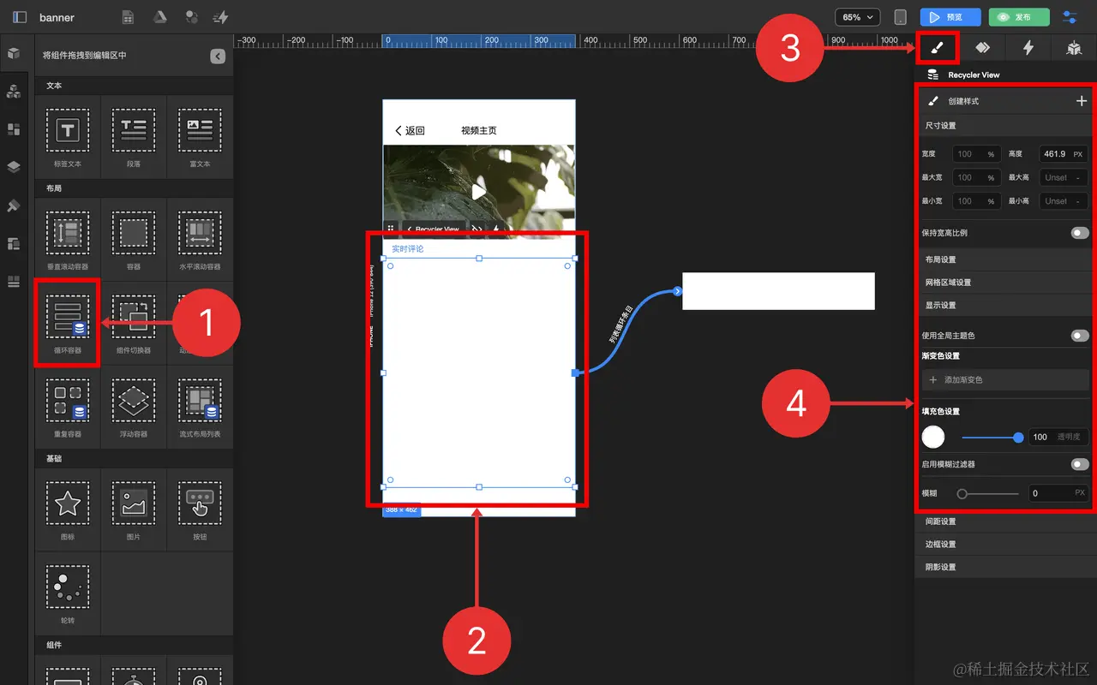Click the triangular drive icon in top bar
This screenshot has height=685, width=1097.
[159, 17]
